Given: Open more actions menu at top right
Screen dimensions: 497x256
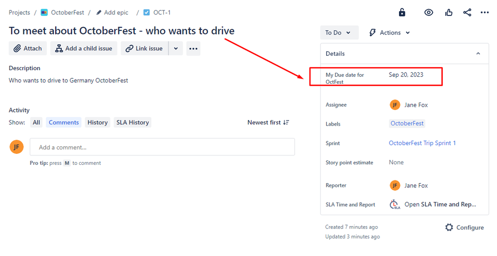Looking at the screenshot, I should (485, 12).
